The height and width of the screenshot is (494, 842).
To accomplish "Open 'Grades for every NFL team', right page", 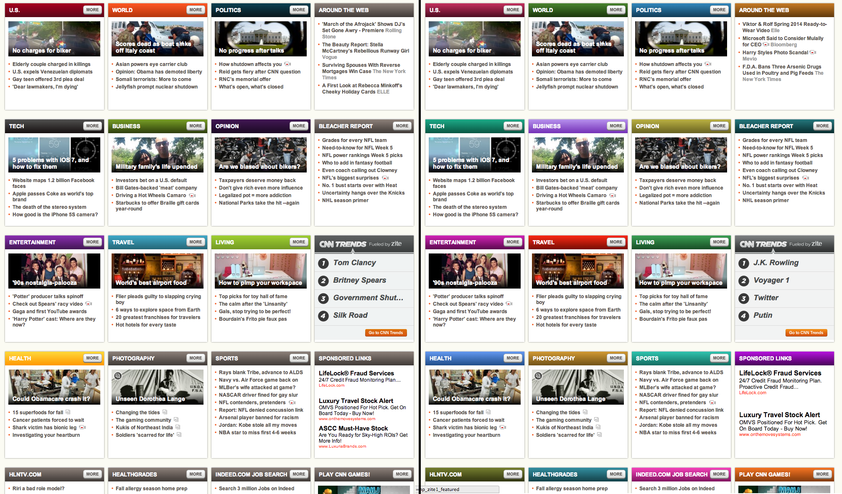I will point(775,140).
